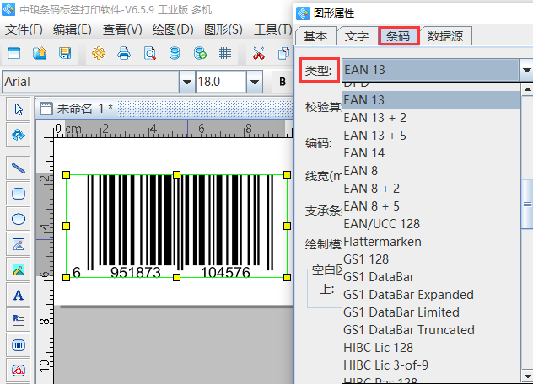
Task: Switch to the 基本 tab
Action: tap(315, 36)
